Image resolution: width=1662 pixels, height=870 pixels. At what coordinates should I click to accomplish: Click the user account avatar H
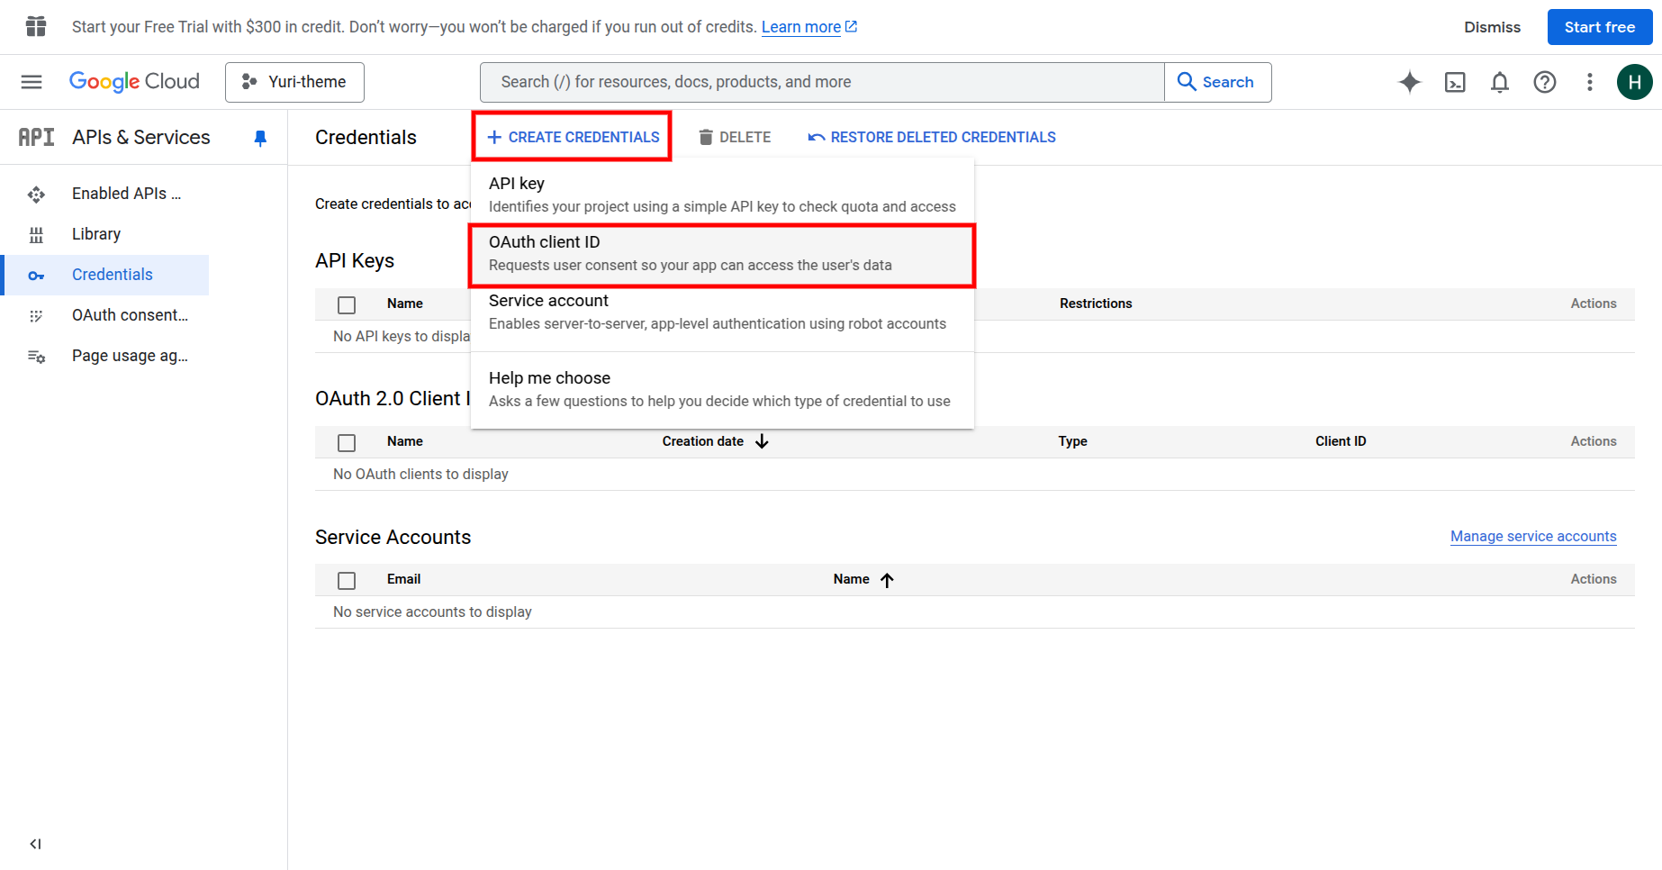(x=1633, y=82)
